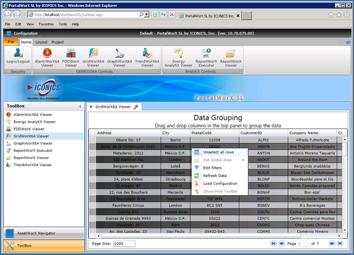
Task: Launch GridWorX64 Viewer from ribbon
Action: pyautogui.click(x=93, y=58)
